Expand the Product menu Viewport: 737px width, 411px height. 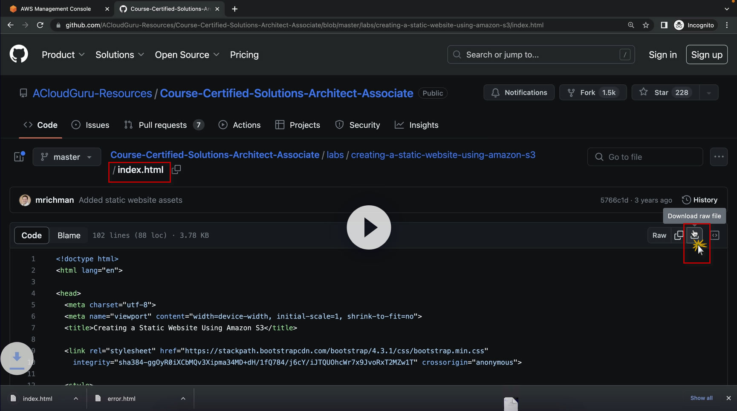[x=63, y=55]
